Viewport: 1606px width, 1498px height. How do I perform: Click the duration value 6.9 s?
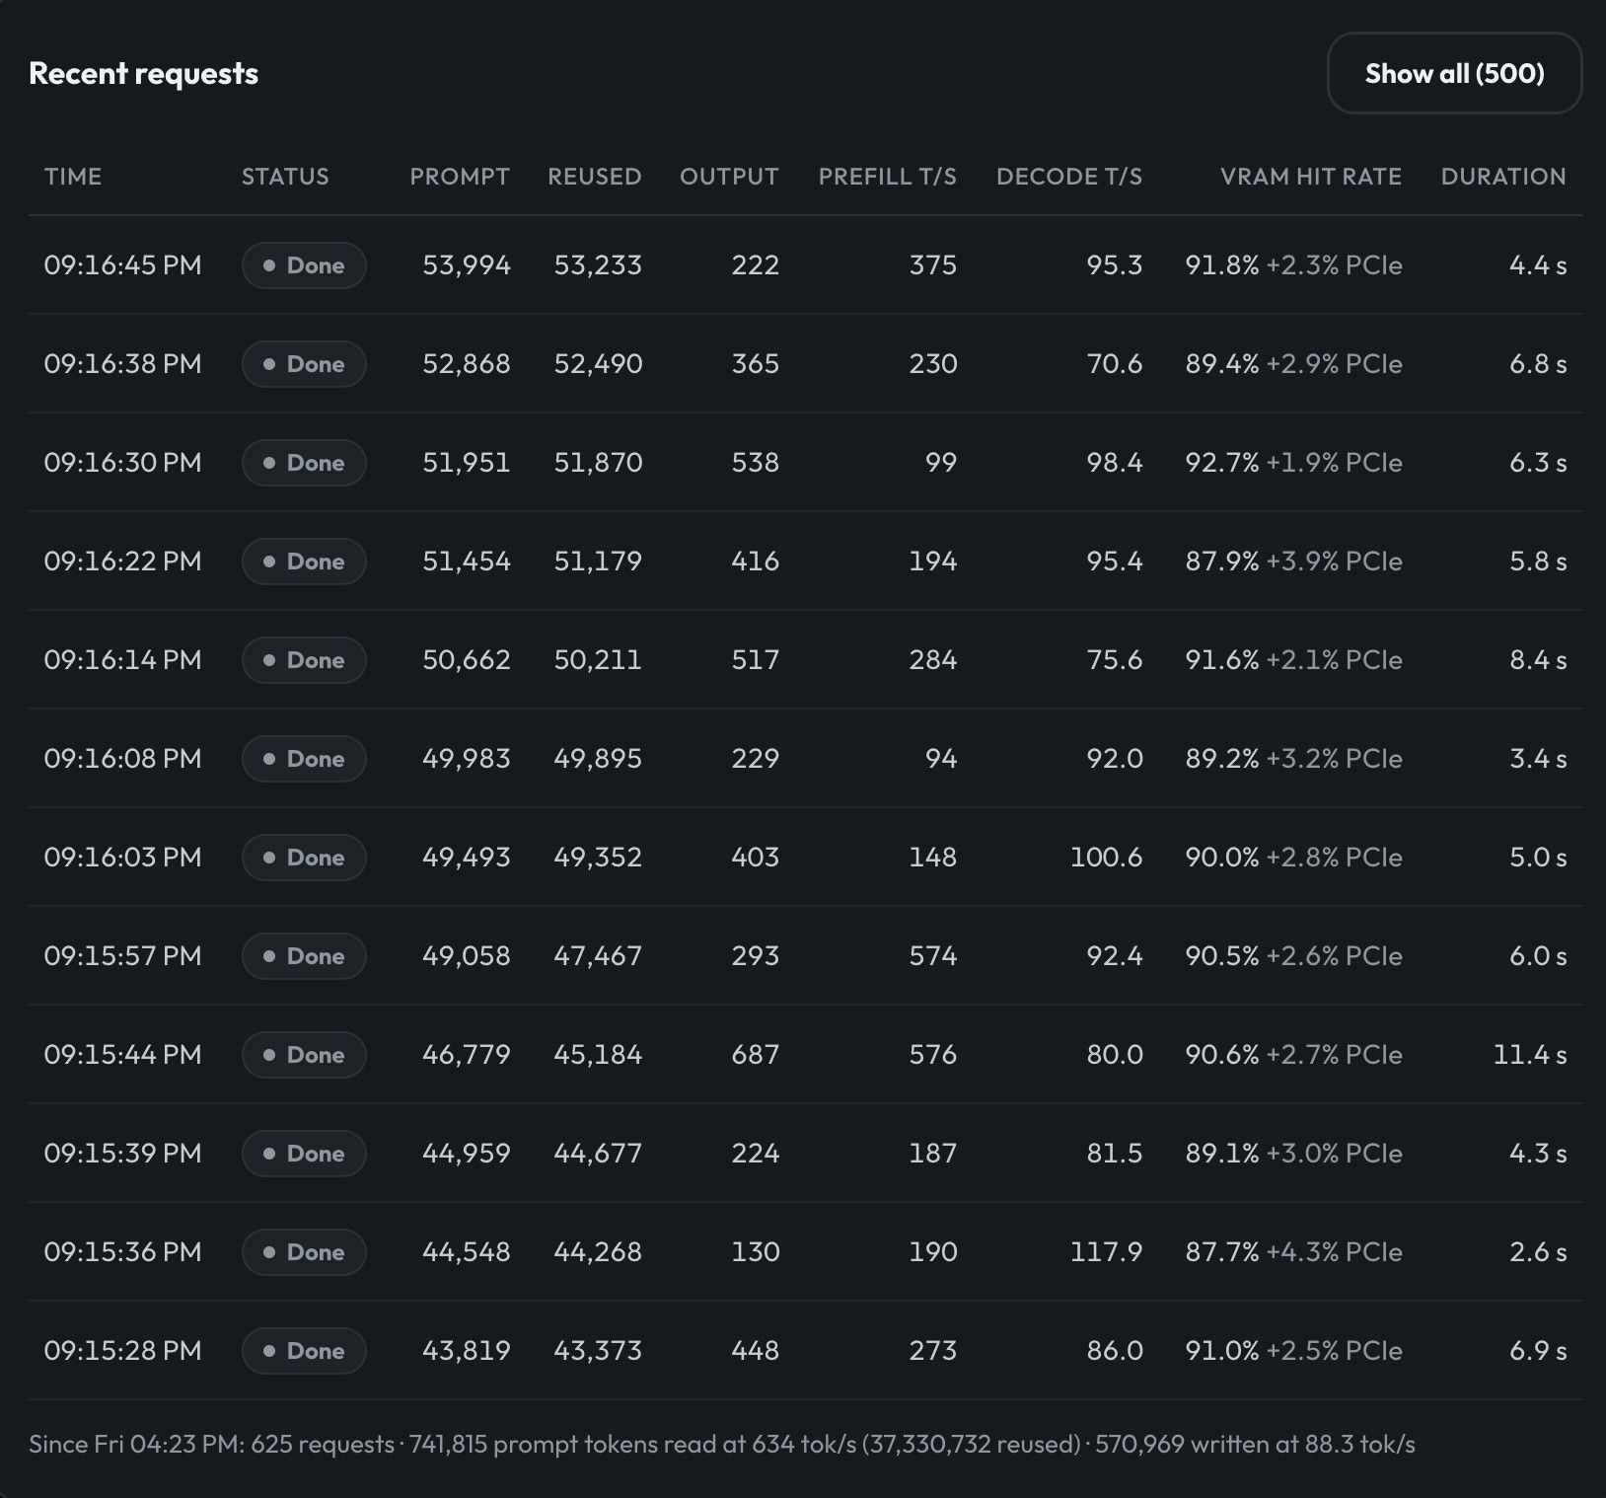[x=1538, y=1351]
